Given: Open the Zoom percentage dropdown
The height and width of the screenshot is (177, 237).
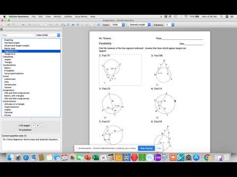Looking at the screenshot, I should point(118,25).
